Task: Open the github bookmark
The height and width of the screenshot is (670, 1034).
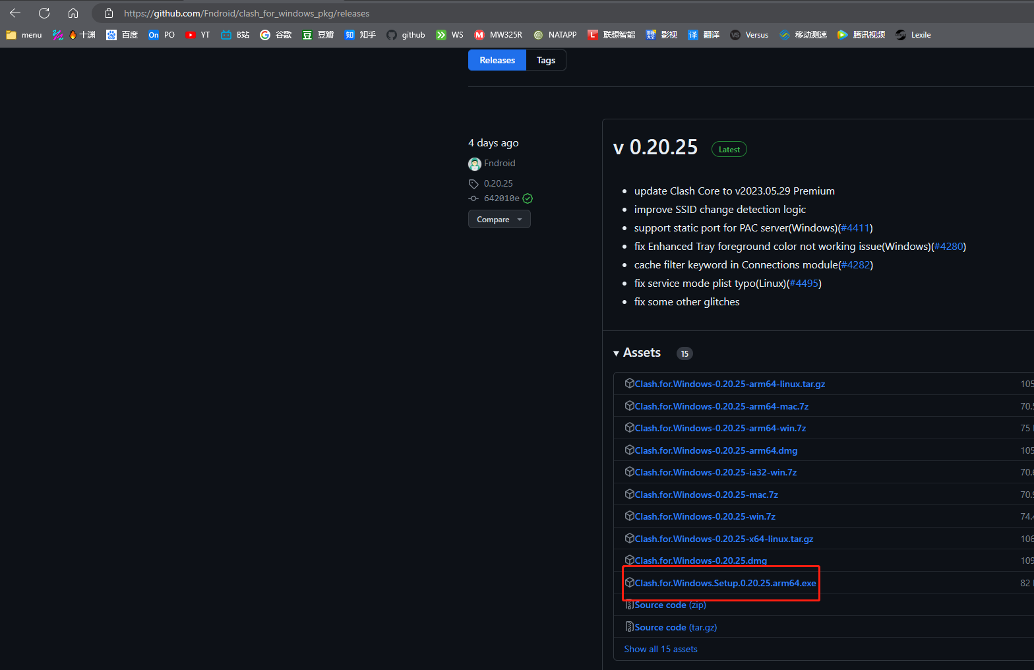Action: pos(406,35)
